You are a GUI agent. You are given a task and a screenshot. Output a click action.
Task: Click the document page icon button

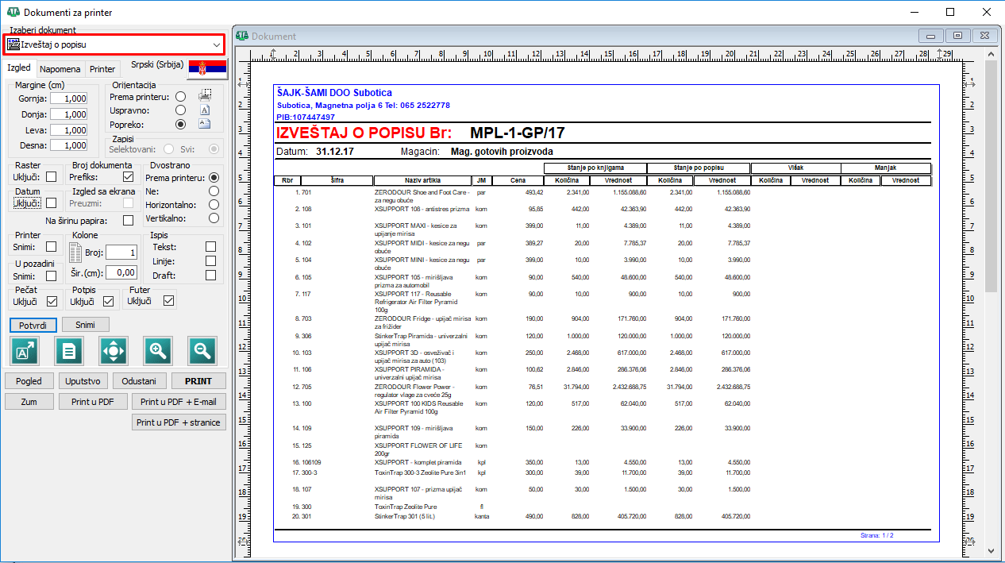(x=69, y=350)
